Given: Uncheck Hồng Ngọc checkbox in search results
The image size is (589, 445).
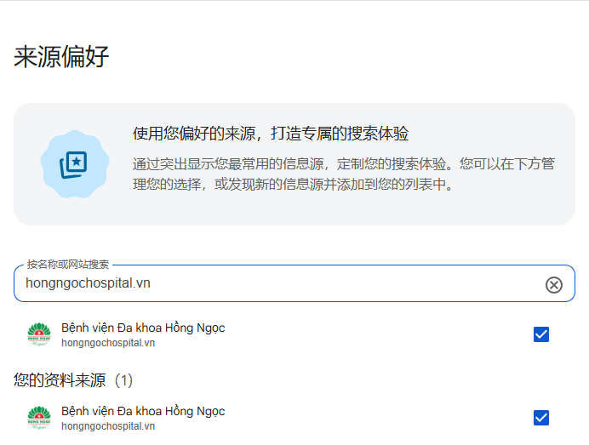Looking at the screenshot, I should pos(541,334).
